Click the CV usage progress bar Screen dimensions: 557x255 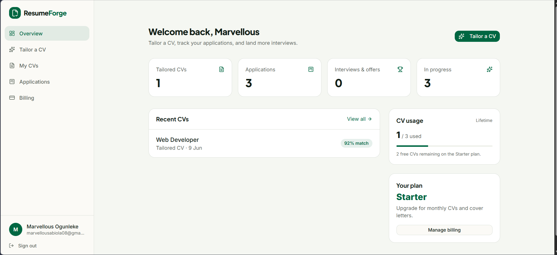(444, 146)
